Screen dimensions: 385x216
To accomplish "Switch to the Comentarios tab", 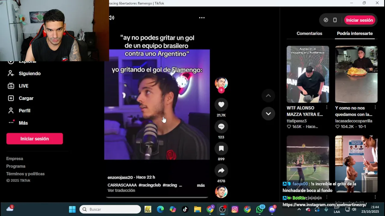I will (309, 33).
